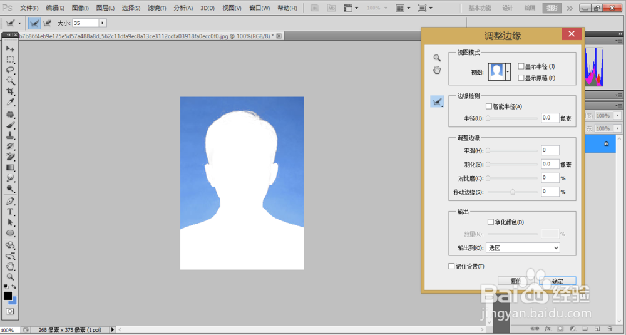
Task: Open the 编辑(E) menu
Action: point(55,8)
